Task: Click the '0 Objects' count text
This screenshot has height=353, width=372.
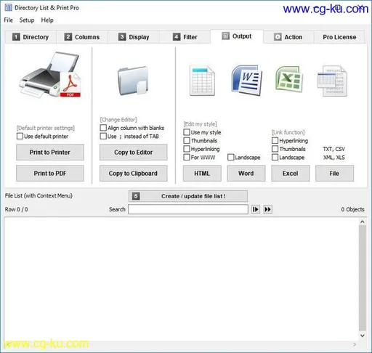Action: 352,209
